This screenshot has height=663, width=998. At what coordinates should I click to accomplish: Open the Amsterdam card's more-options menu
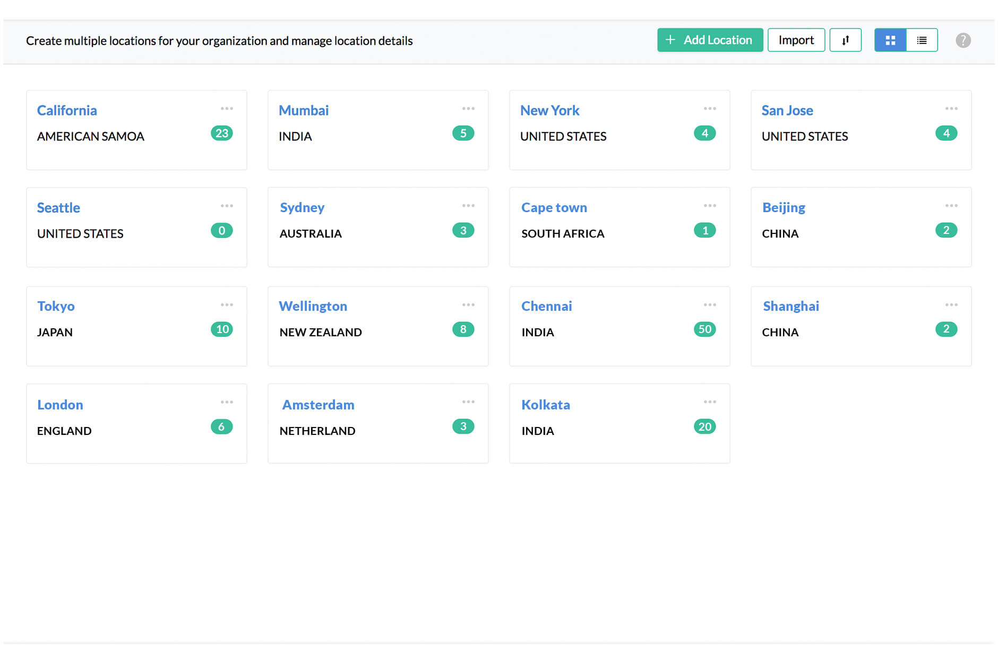(468, 402)
